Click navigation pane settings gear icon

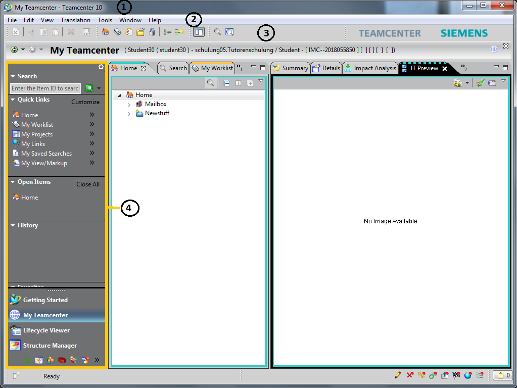[x=101, y=67]
